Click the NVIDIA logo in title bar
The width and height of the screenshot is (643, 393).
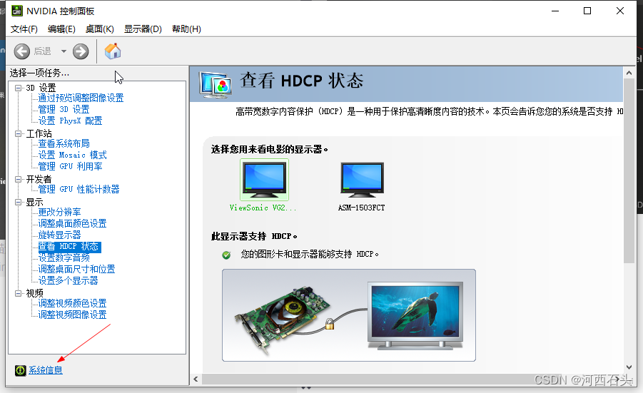point(16,11)
